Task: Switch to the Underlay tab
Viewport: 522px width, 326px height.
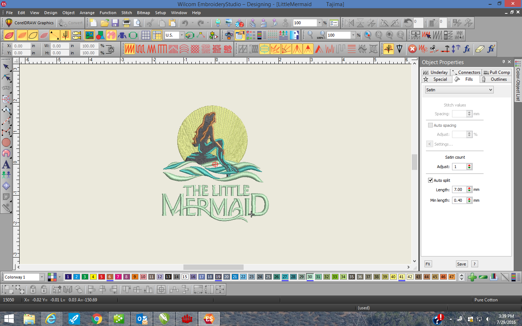Action: click(x=436, y=72)
